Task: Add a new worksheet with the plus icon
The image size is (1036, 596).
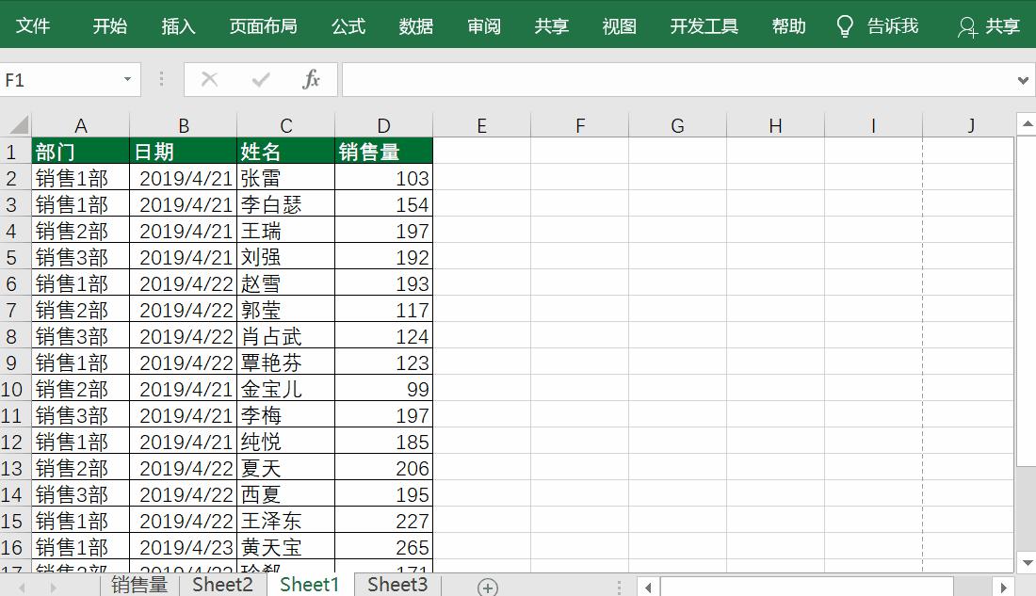Action: click(x=487, y=586)
